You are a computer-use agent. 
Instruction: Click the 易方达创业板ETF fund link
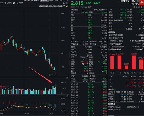click(x=100, y=10)
